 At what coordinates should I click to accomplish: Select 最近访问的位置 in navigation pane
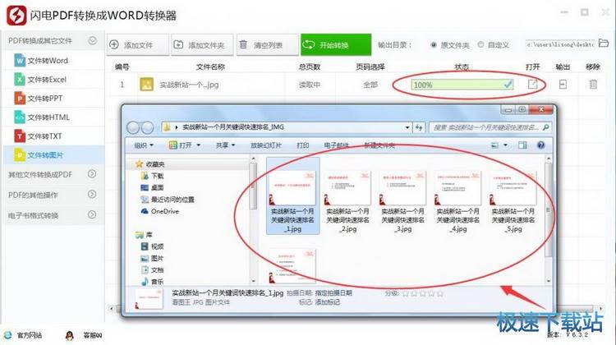168,200
